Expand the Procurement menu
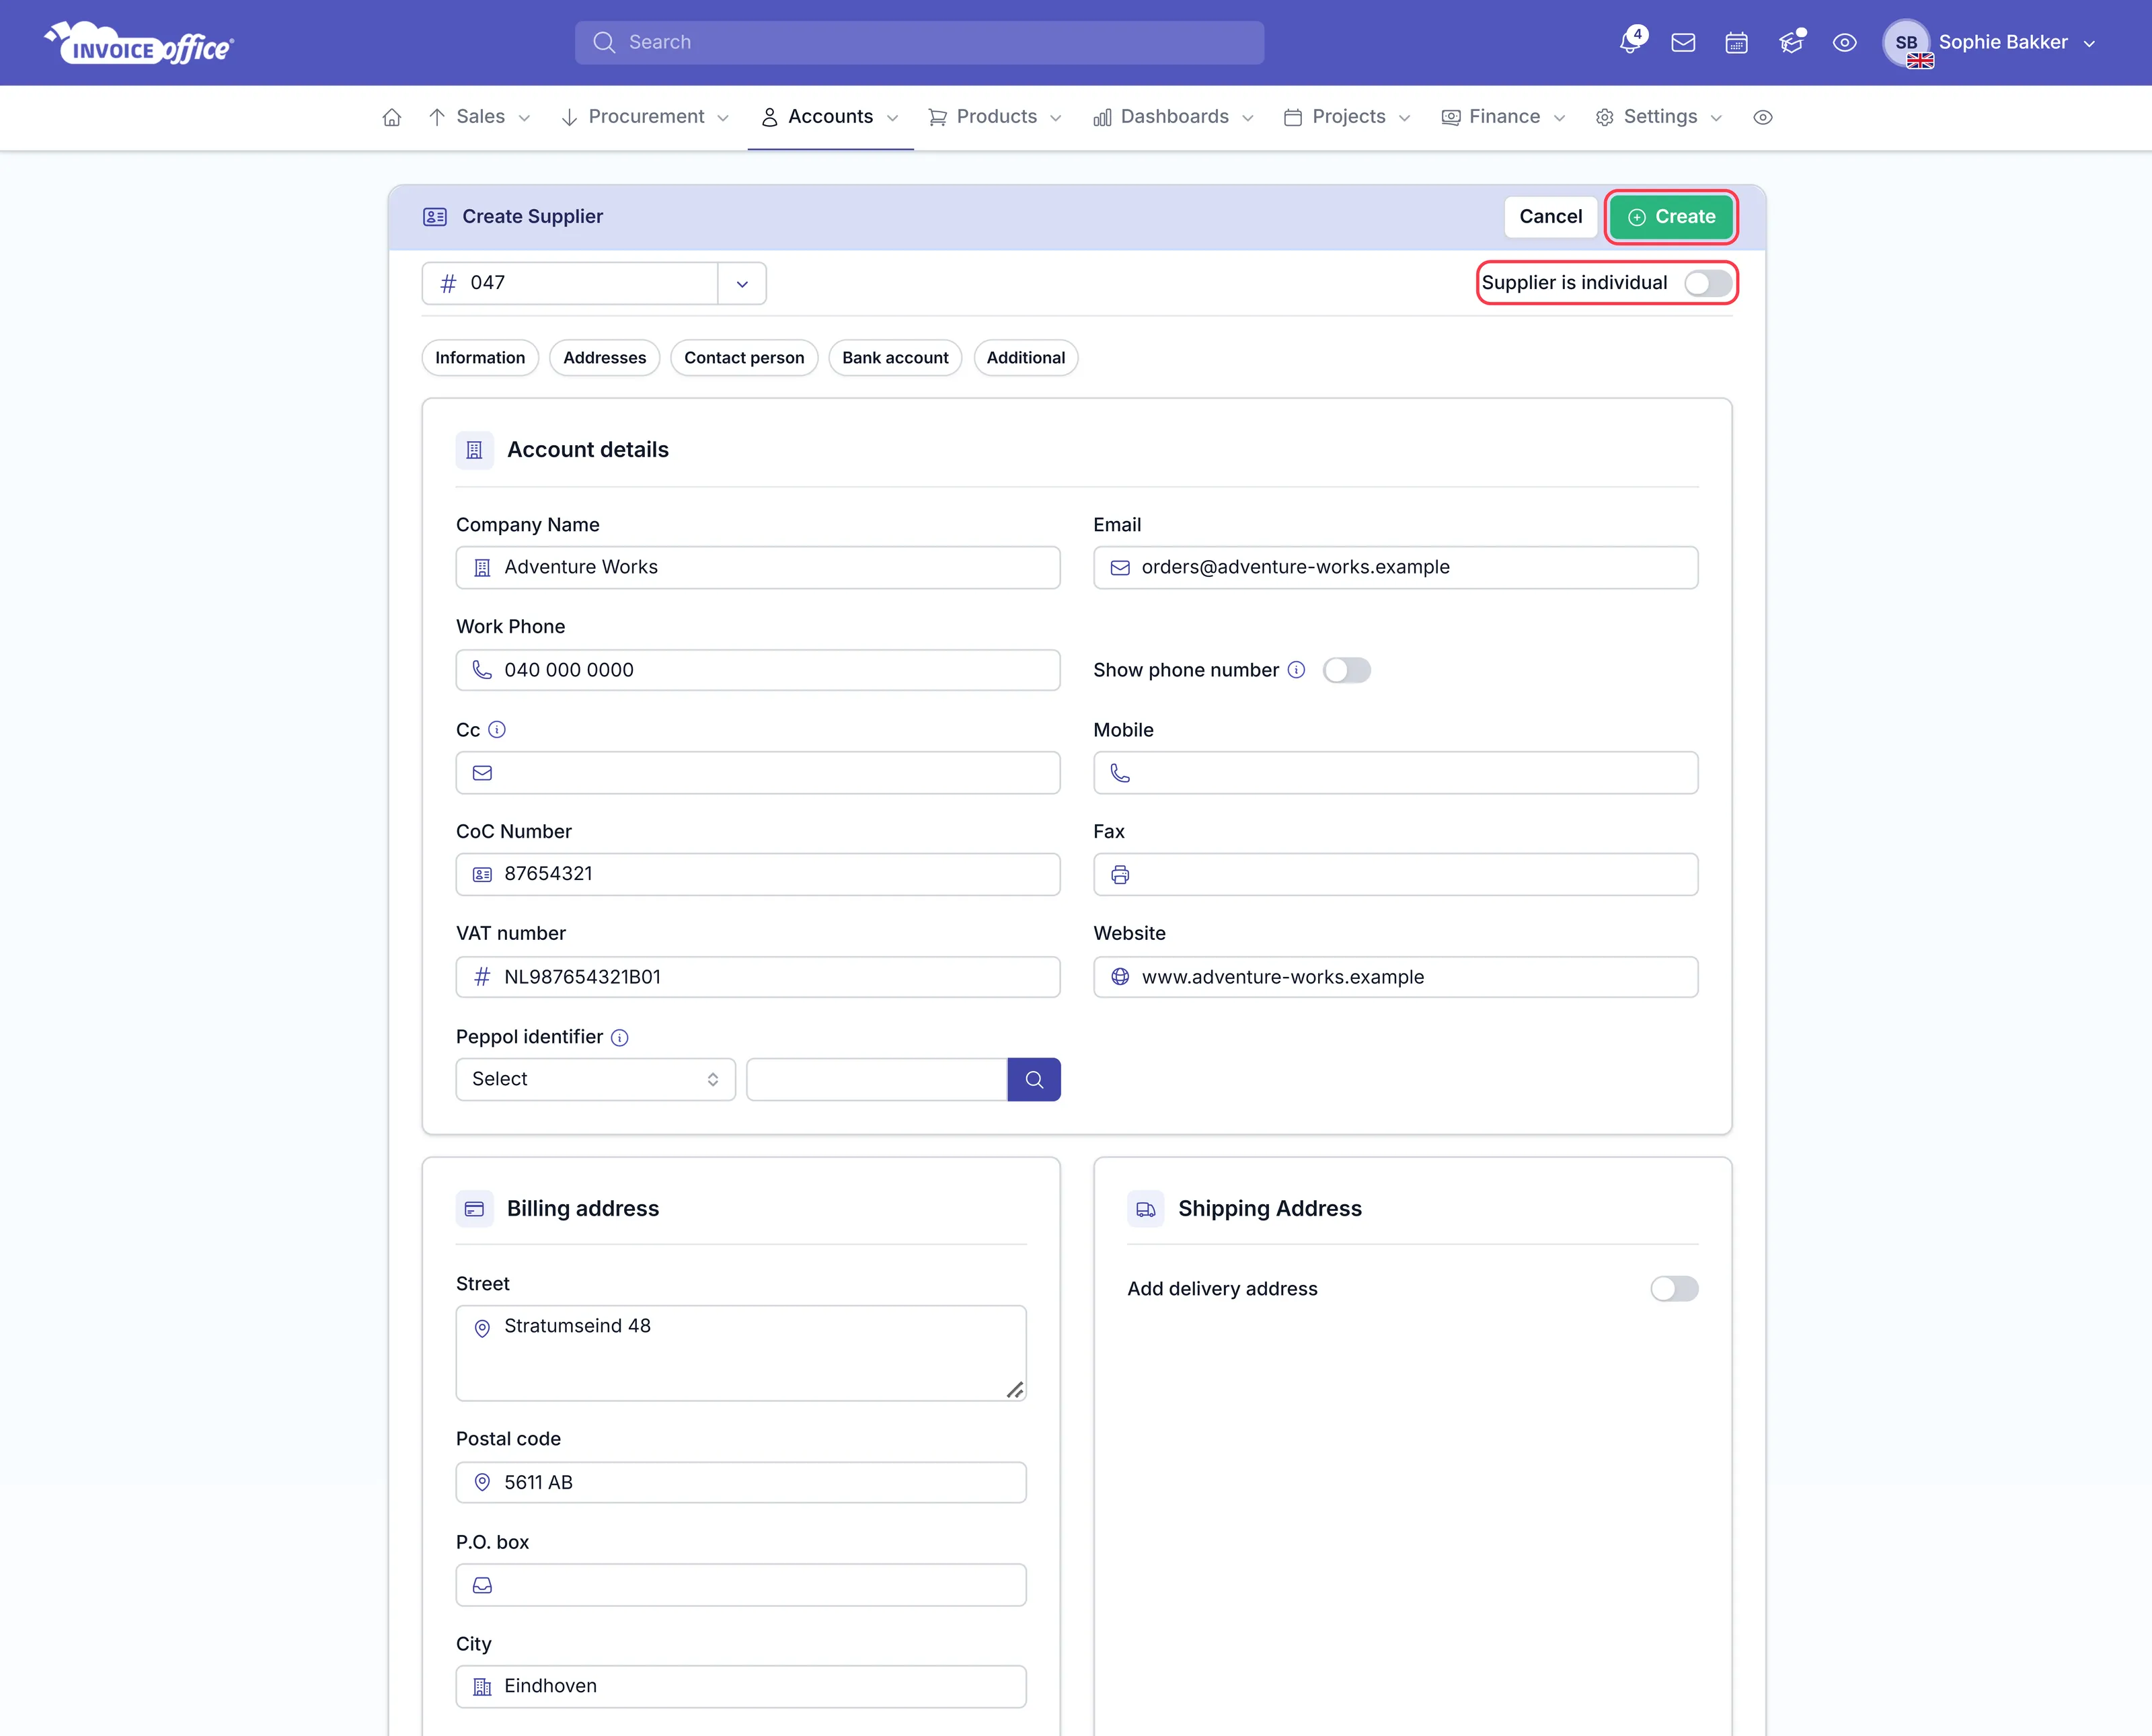This screenshot has height=1736, width=2152. 646,117
